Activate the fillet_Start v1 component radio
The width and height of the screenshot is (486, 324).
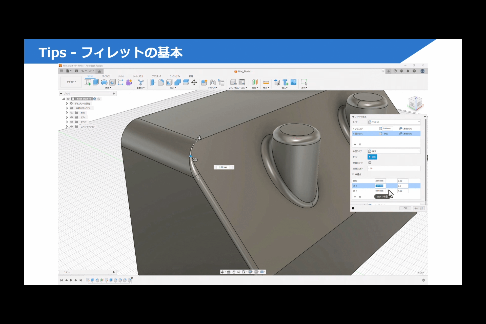coord(99,99)
